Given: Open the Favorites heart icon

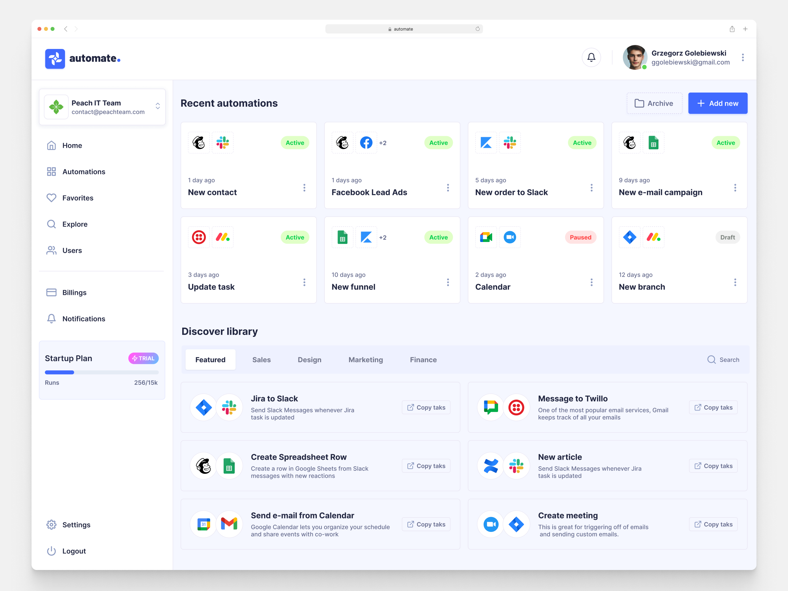Looking at the screenshot, I should coord(51,198).
